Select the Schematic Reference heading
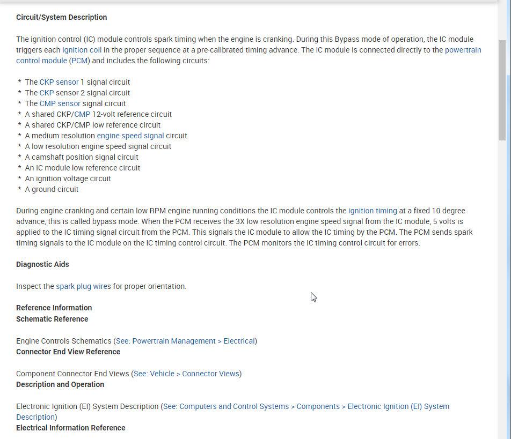This screenshot has height=439, width=511. click(x=52, y=319)
